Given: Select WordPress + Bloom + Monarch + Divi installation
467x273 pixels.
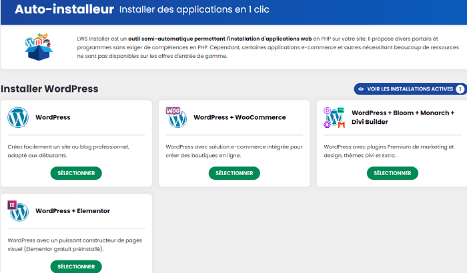Looking at the screenshot, I should click(x=392, y=173).
